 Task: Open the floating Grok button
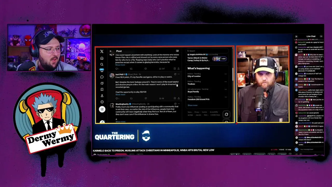click(x=226, y=114)
